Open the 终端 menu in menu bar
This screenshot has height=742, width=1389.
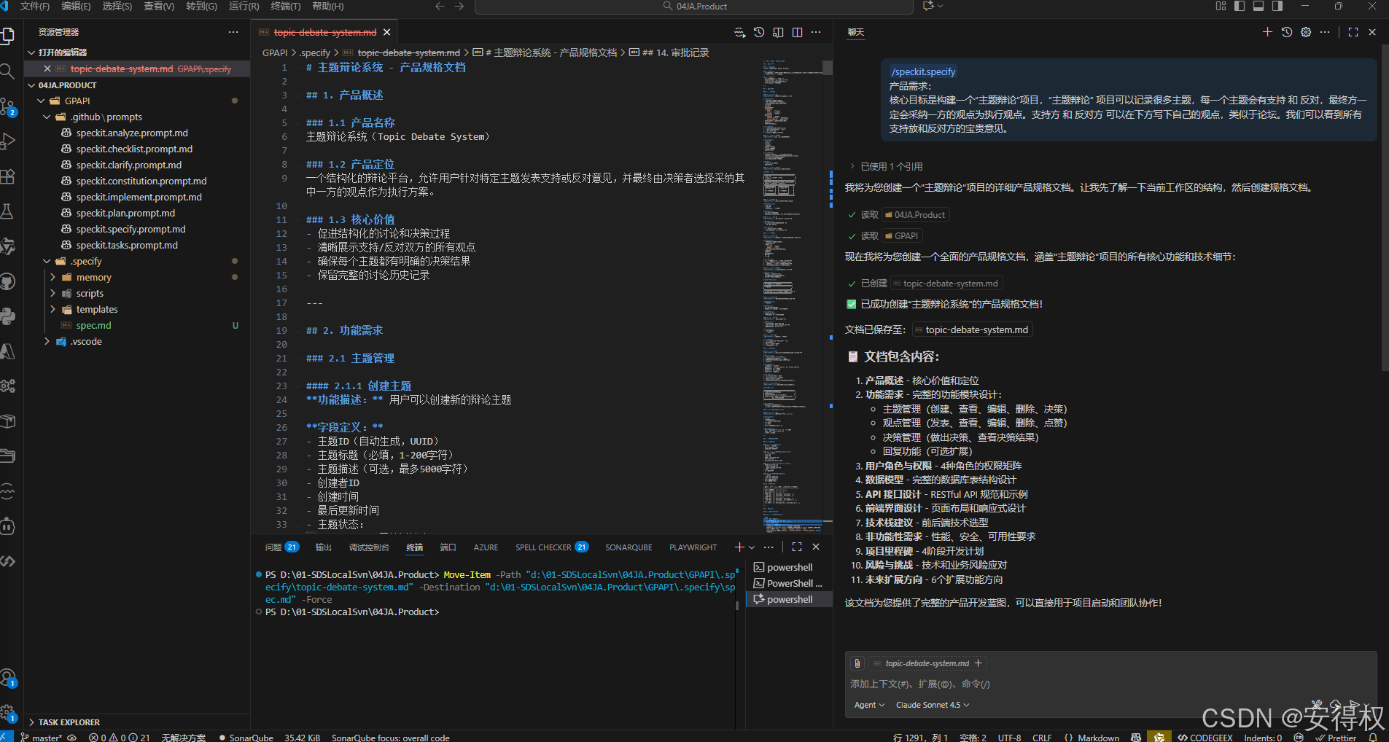pos(284,7)
